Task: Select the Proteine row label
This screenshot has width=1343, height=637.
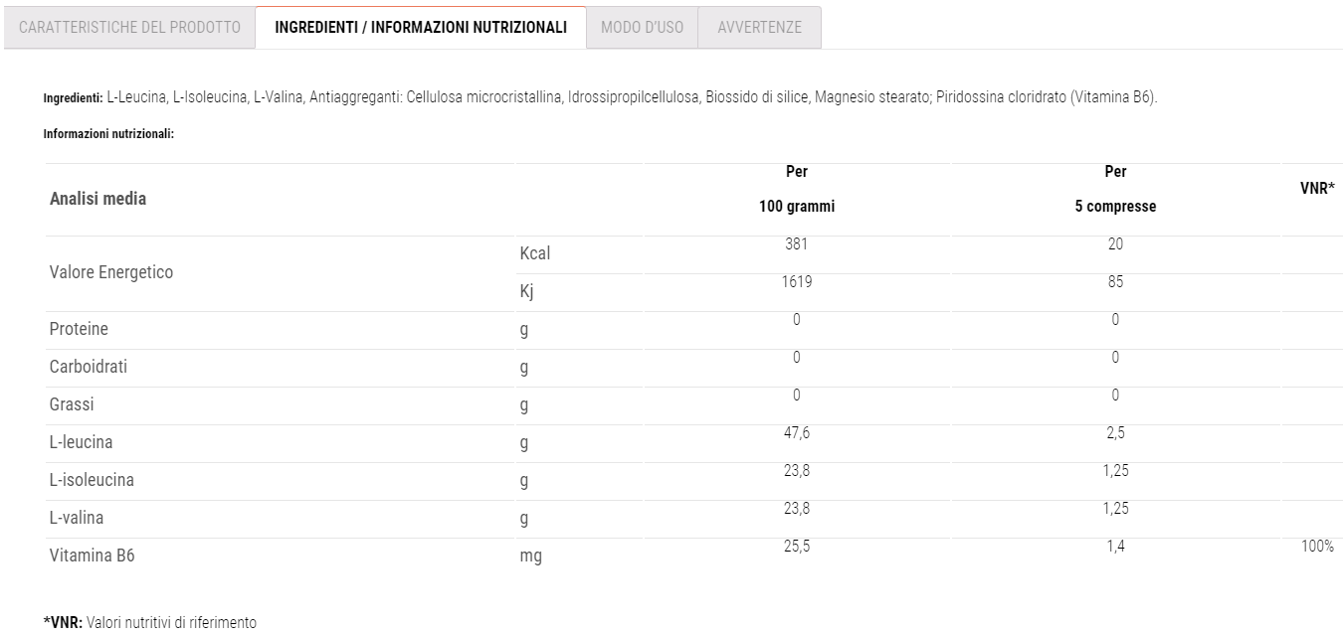Action: pos(79,329)
